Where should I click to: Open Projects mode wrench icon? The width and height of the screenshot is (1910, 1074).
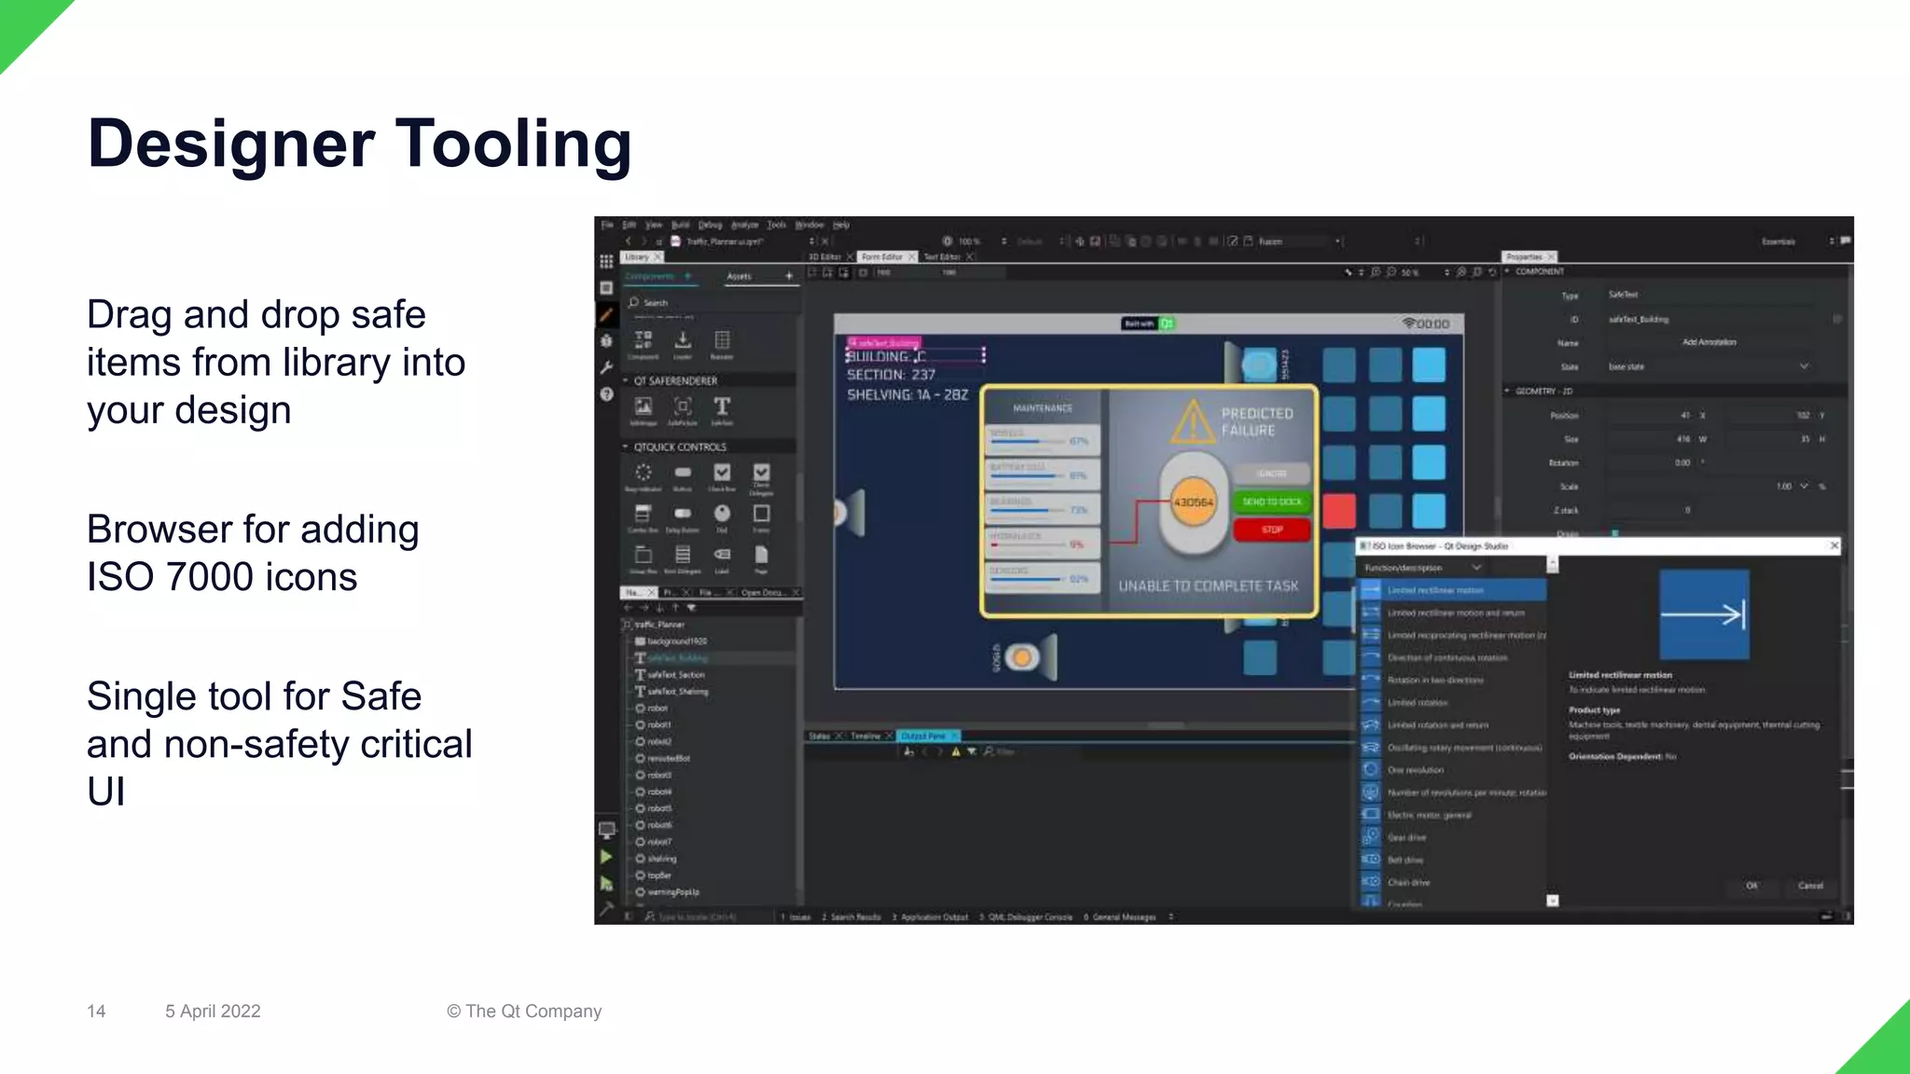[606, 367]
